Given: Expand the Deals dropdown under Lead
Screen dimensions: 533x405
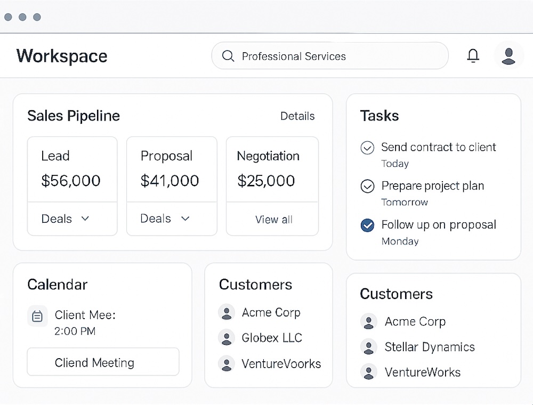Looking at the screenshot, I should click(x=65, y=218).
